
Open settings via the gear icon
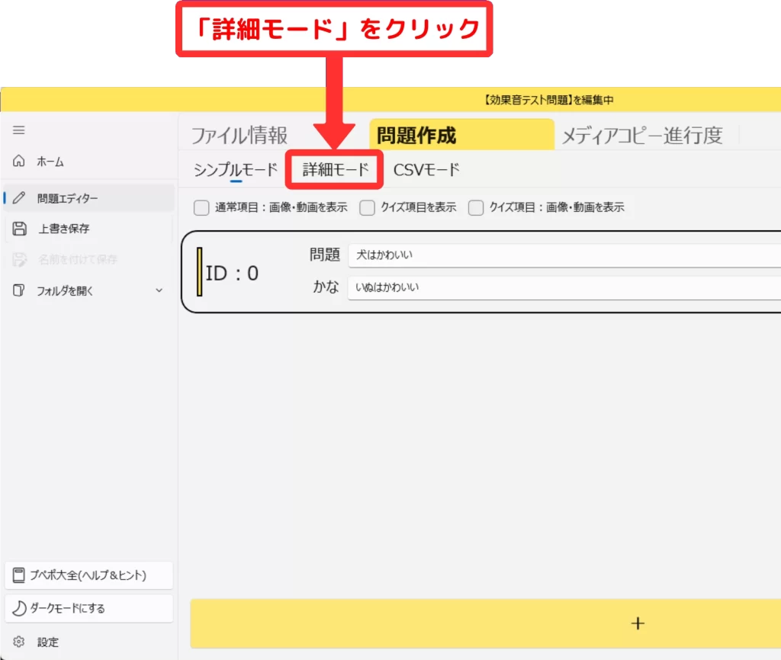(x=19, y=642)
